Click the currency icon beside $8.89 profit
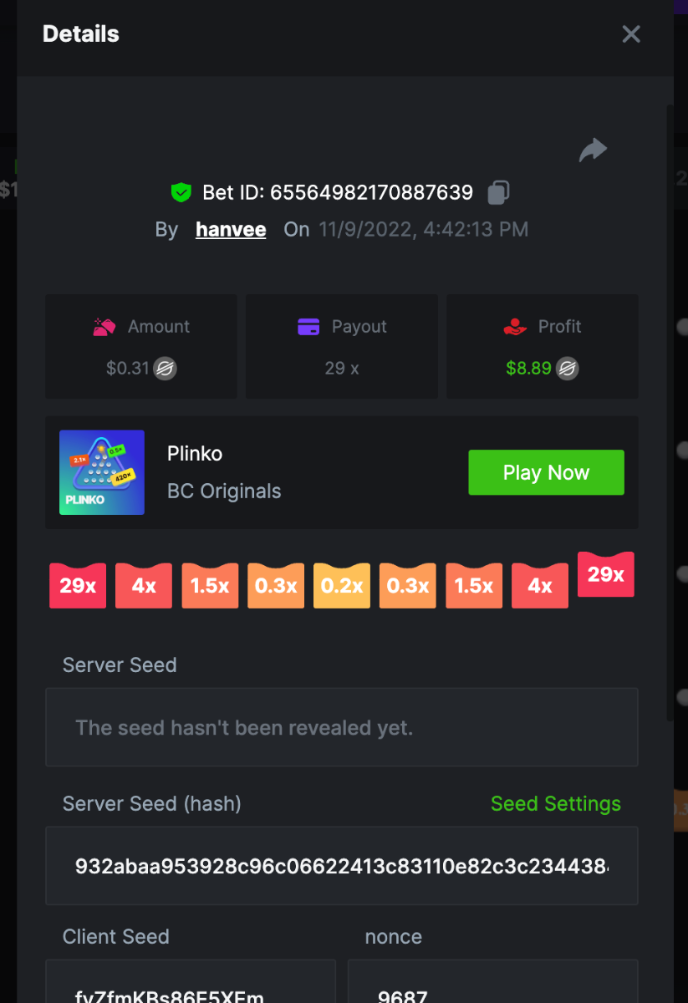Screen dimensions: 688x1003 click(x=568, y=369)
